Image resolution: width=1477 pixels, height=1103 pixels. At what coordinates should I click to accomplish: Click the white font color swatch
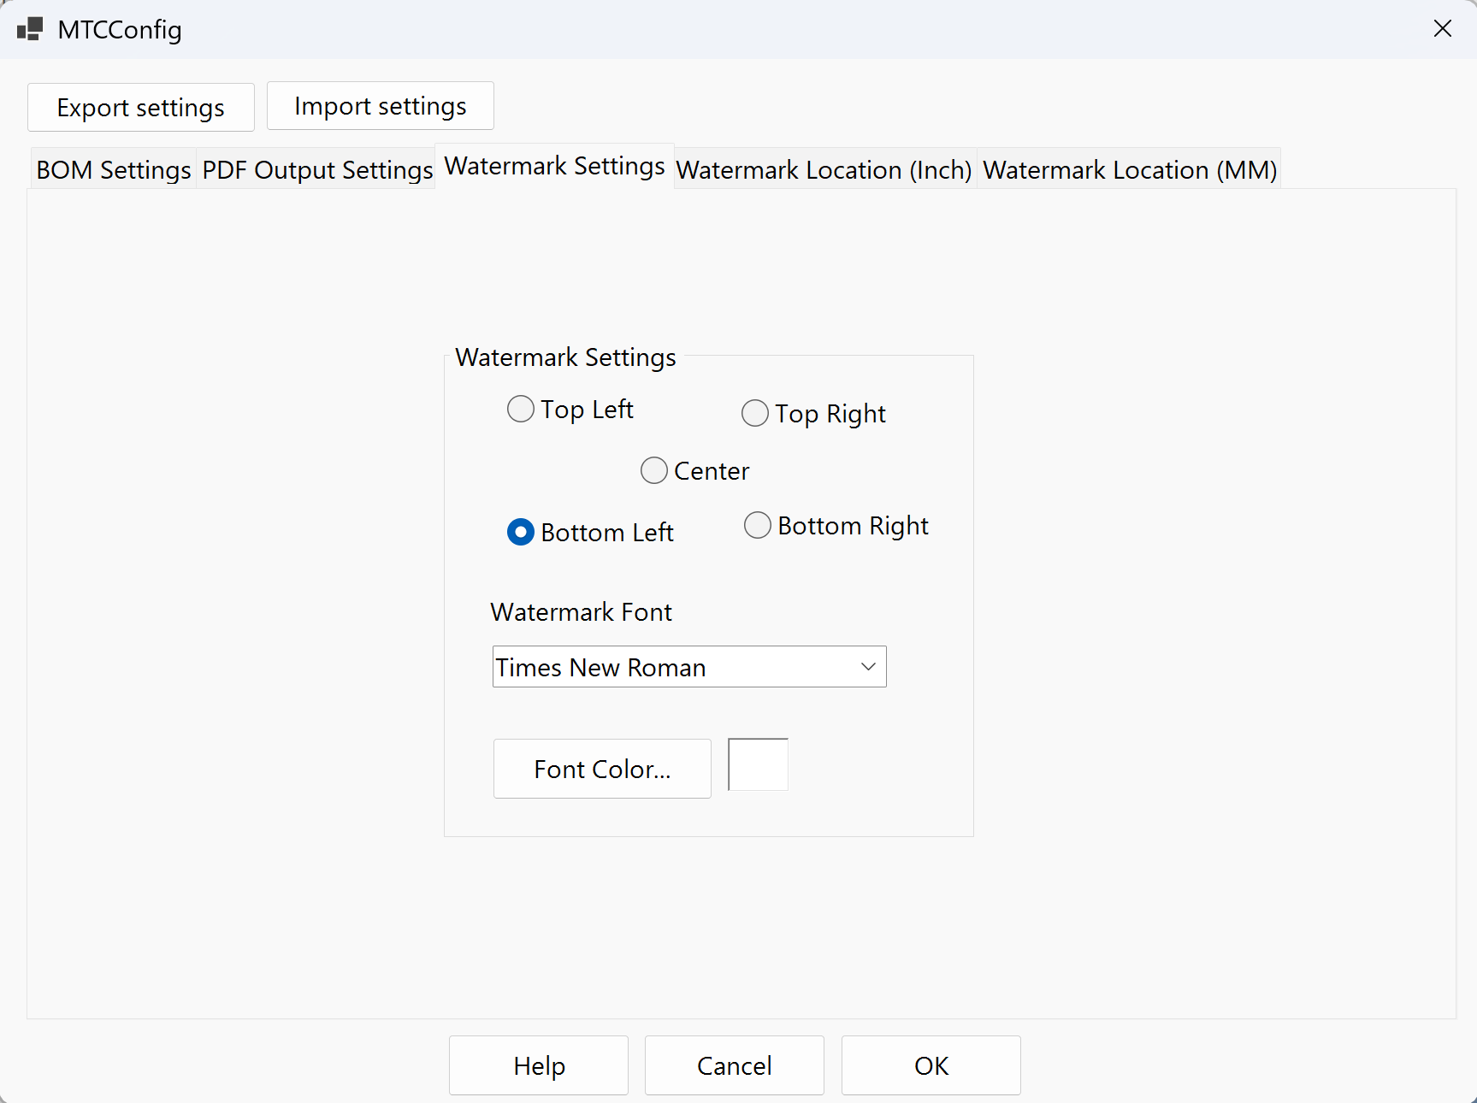tap(758, 764)
